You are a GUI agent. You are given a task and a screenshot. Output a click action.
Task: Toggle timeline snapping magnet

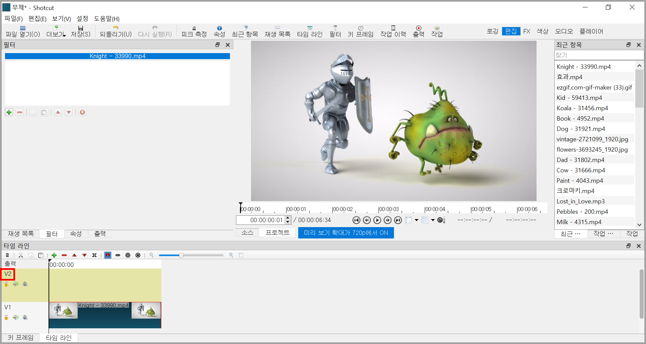[107, 255]
